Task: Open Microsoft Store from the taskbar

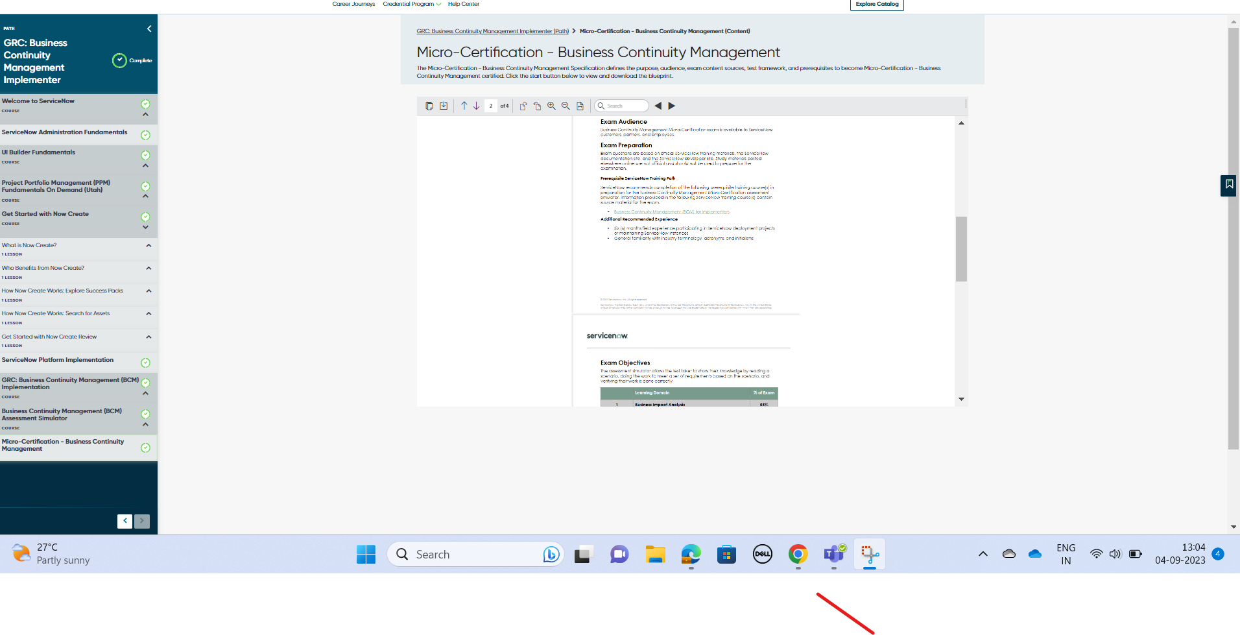Action: pos(726,555)
